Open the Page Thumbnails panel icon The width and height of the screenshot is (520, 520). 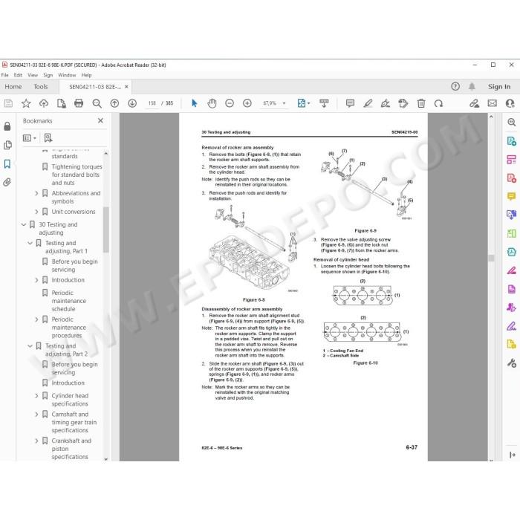7,145
